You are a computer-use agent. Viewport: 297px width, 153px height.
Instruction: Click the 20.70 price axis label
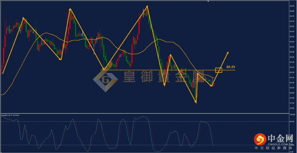292,21
